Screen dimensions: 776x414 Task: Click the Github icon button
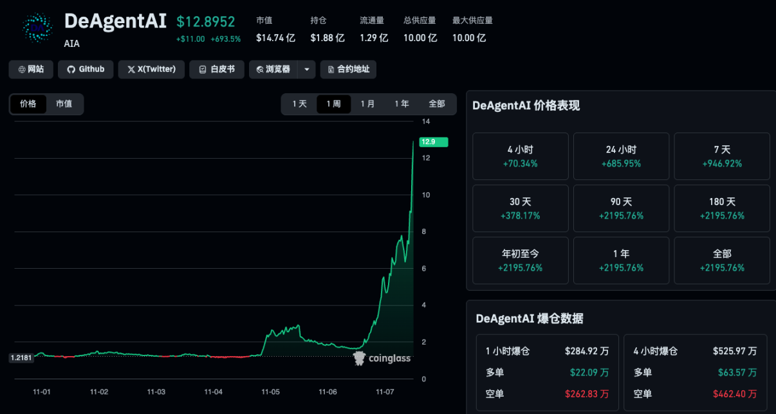click(69, 69)
